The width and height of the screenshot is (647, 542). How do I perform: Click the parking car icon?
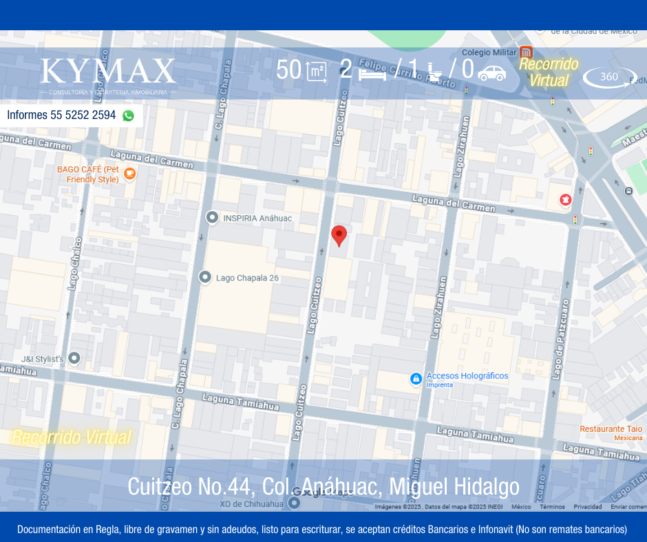point(491,73)
